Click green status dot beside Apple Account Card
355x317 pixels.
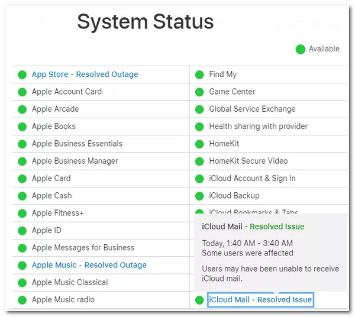click(22, 92)
